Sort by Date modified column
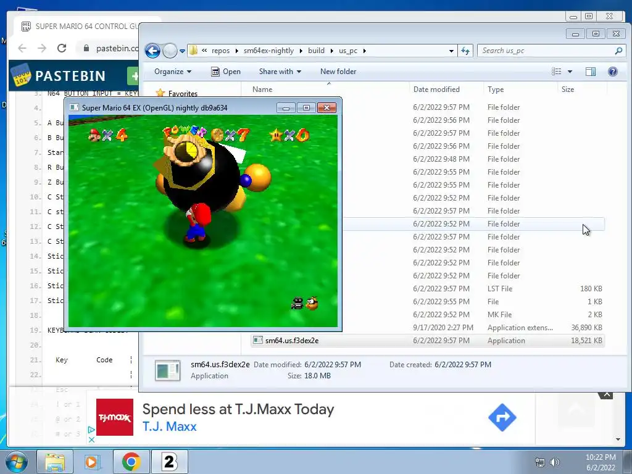Viewport: 632px width, 474px height. click(436, 89)
